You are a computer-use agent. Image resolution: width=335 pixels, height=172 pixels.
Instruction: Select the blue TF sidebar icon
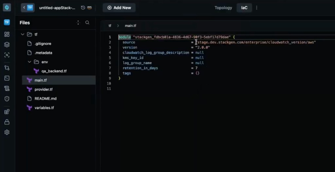click(x=7, y=22)
